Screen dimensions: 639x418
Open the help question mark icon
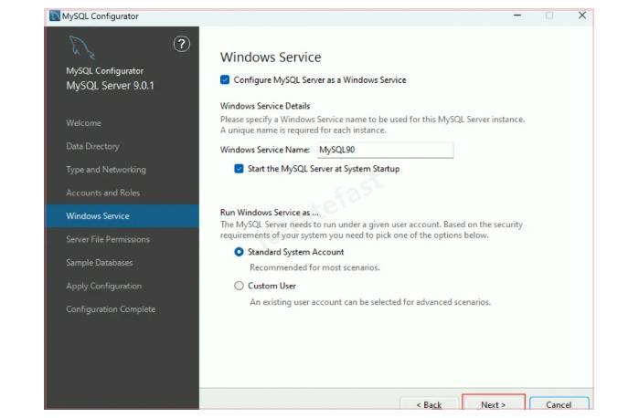[x=182, y=44]
